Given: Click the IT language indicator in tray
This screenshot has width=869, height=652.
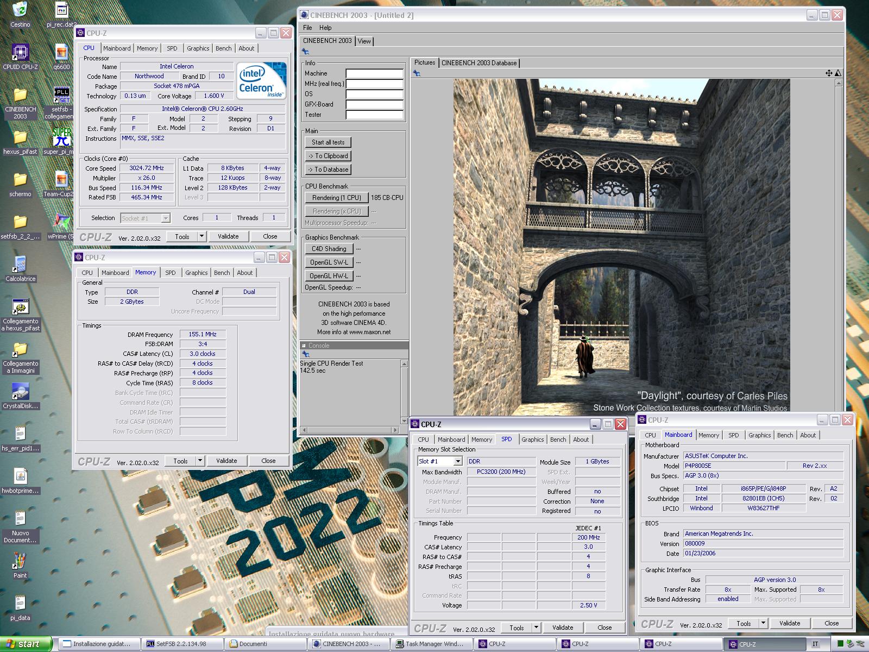Looking at the screenshot, I should coord(815,644).
